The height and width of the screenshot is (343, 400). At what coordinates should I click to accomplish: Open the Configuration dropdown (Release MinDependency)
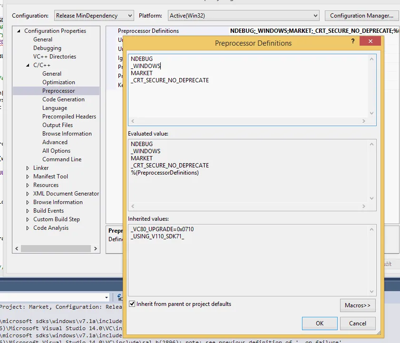[x=94, y=16]
